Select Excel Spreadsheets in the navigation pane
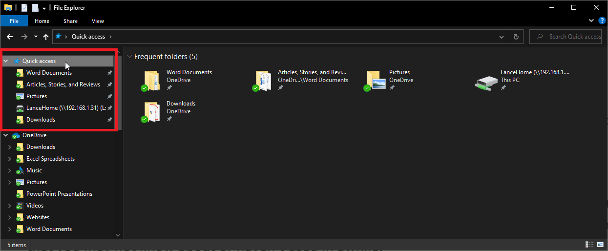608x251 pixels. 50,159
